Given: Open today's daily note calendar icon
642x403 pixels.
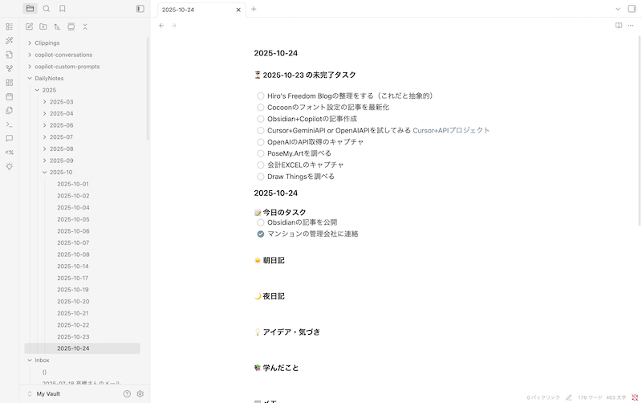Looking at the screenshot, I should coord(10,96).
